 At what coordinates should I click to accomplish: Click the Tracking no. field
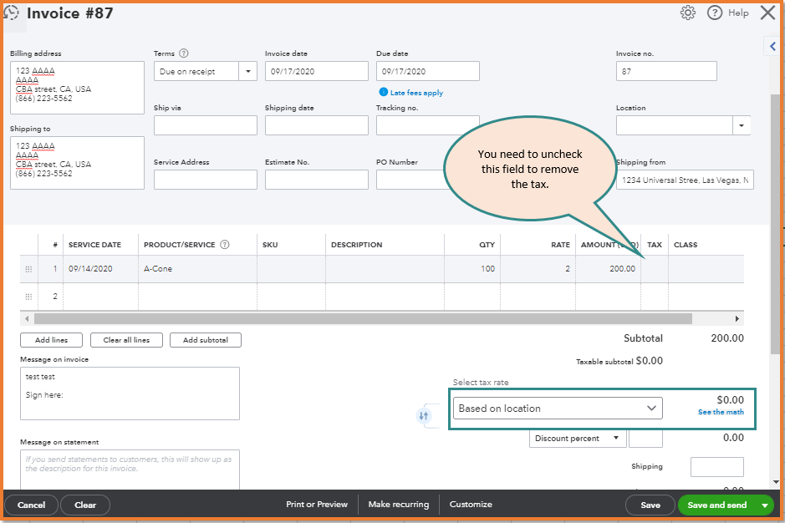click(x=427, y=125)
